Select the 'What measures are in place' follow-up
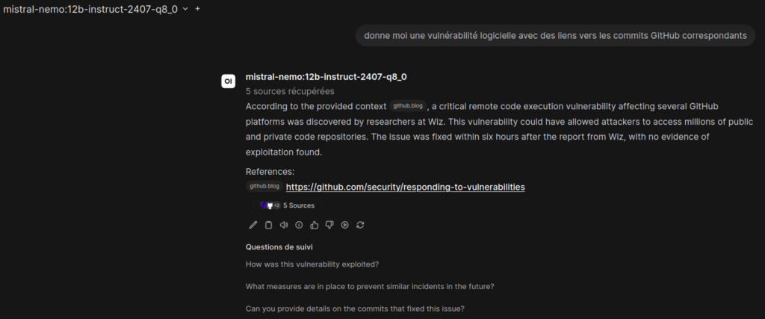Viewport: 765px width, 319px height. click(370, 286)
